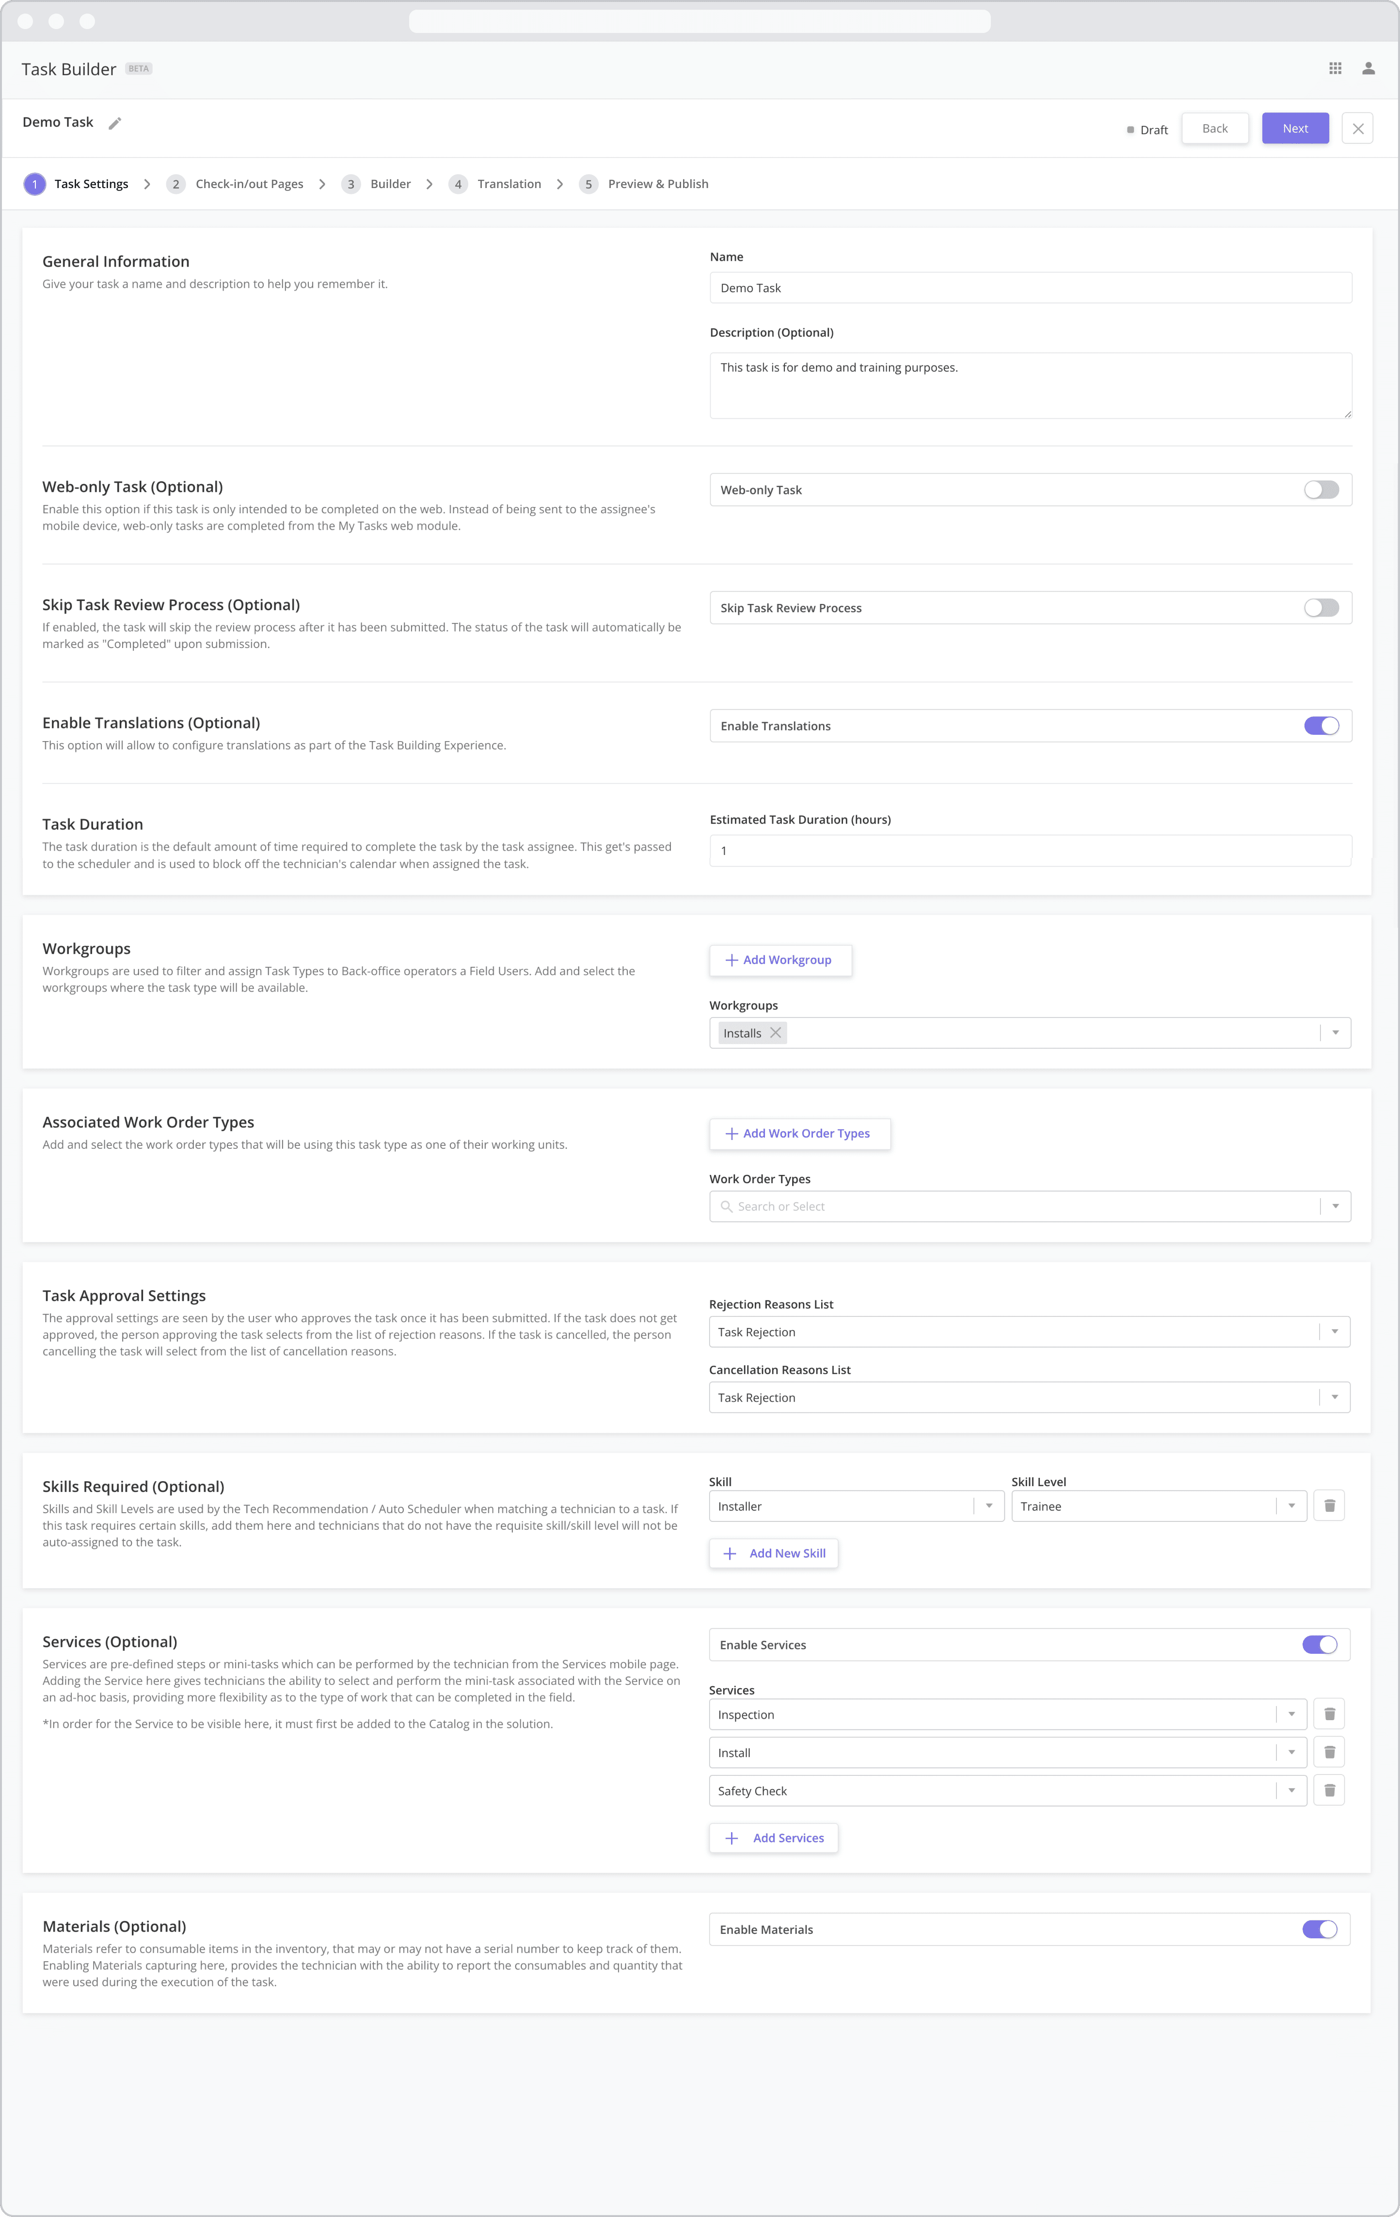Click Add Services button

(x=774, y=1837)
